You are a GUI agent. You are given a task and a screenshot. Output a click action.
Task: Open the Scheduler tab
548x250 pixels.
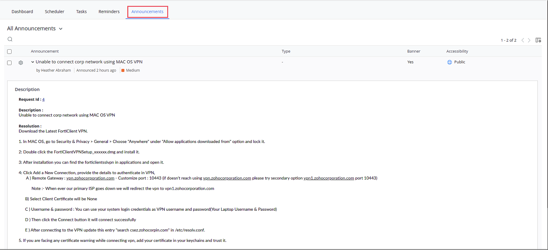pyautogui.click(x=55, y=12)
